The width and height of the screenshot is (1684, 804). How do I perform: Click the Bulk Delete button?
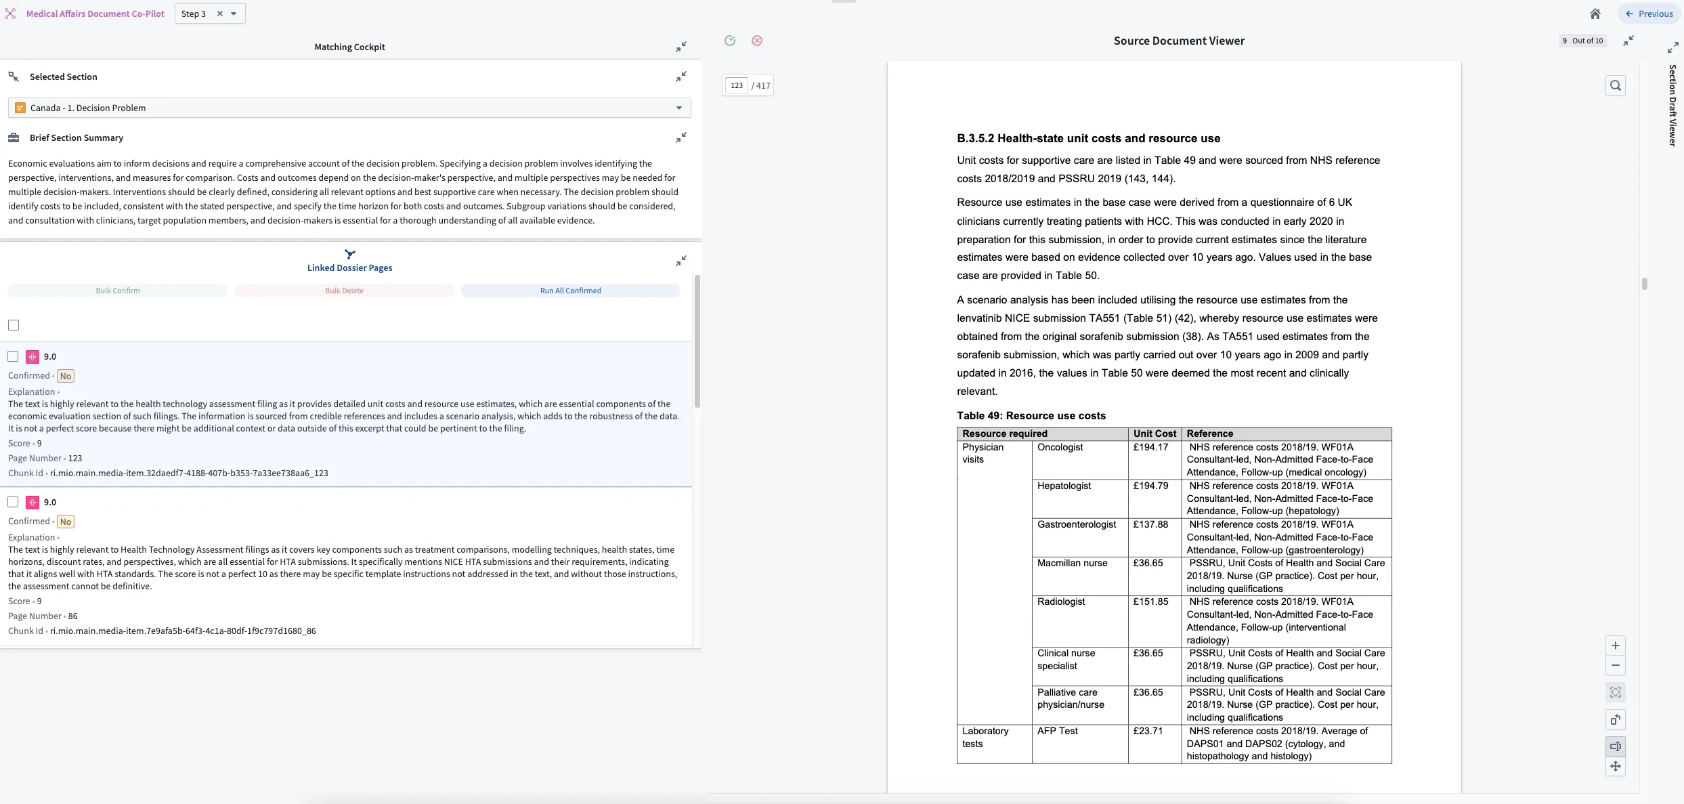[344, 291]
